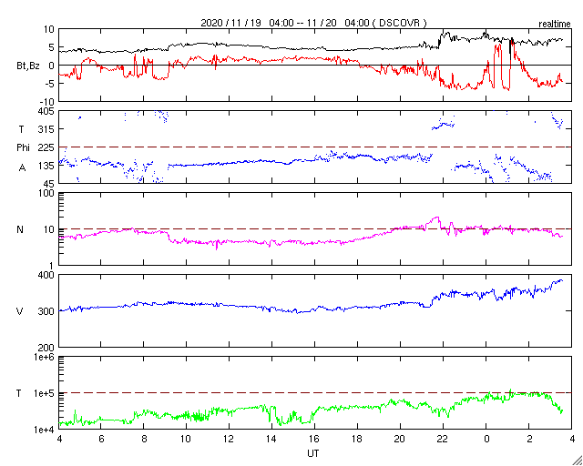Click the '-10' Bz tick label
The height and width of the screenshot is (466, 583).
pyautogui.click(x=48, y=102)
